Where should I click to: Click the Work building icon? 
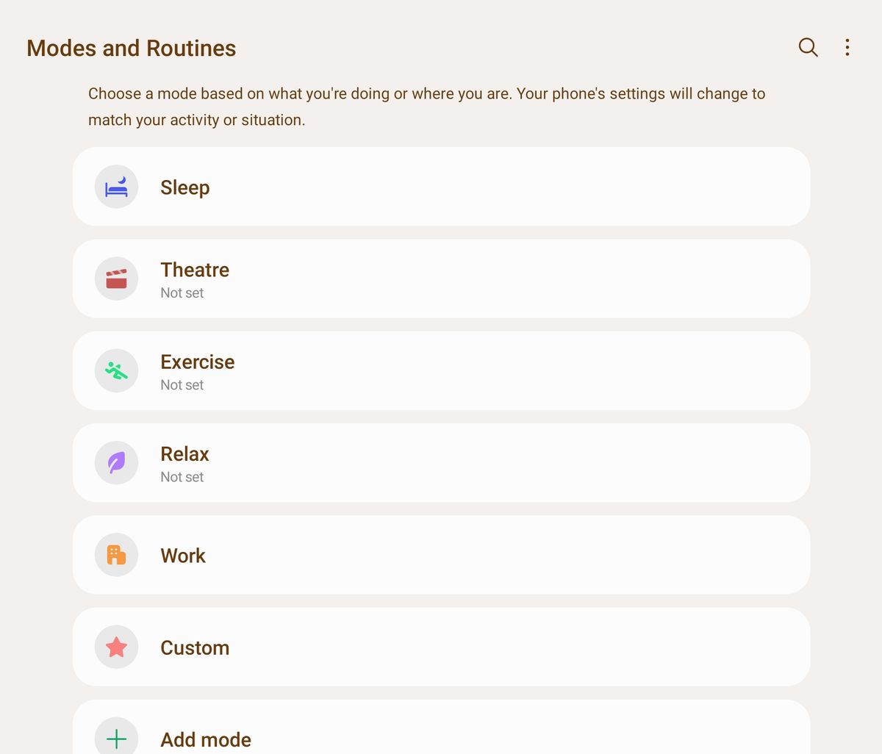click(x=116, y=555)
